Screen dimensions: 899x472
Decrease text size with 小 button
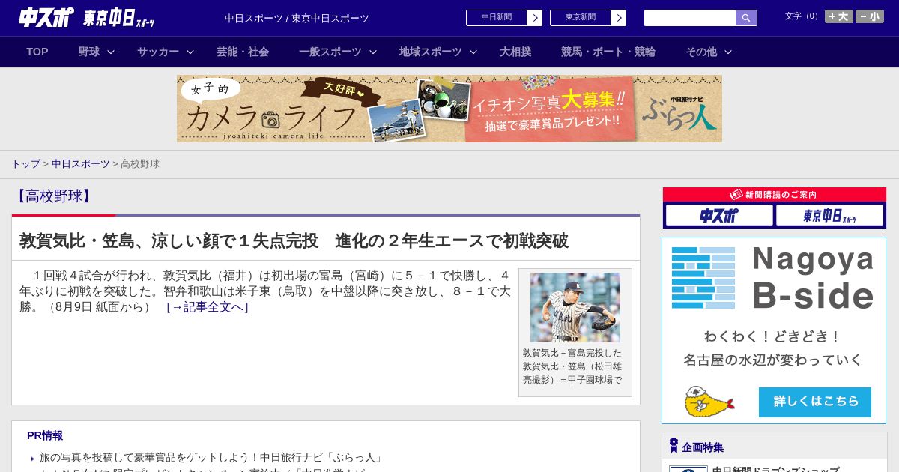(870, 16)
